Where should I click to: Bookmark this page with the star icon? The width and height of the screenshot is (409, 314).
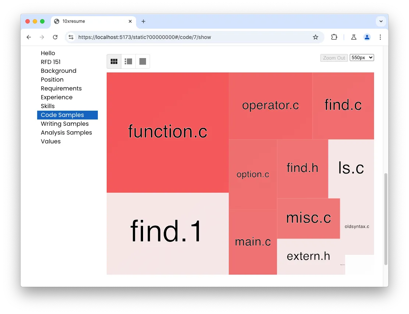click(x=316, y=37)
